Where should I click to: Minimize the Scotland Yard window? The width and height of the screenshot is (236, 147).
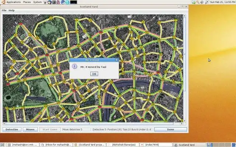click(179, 7)
